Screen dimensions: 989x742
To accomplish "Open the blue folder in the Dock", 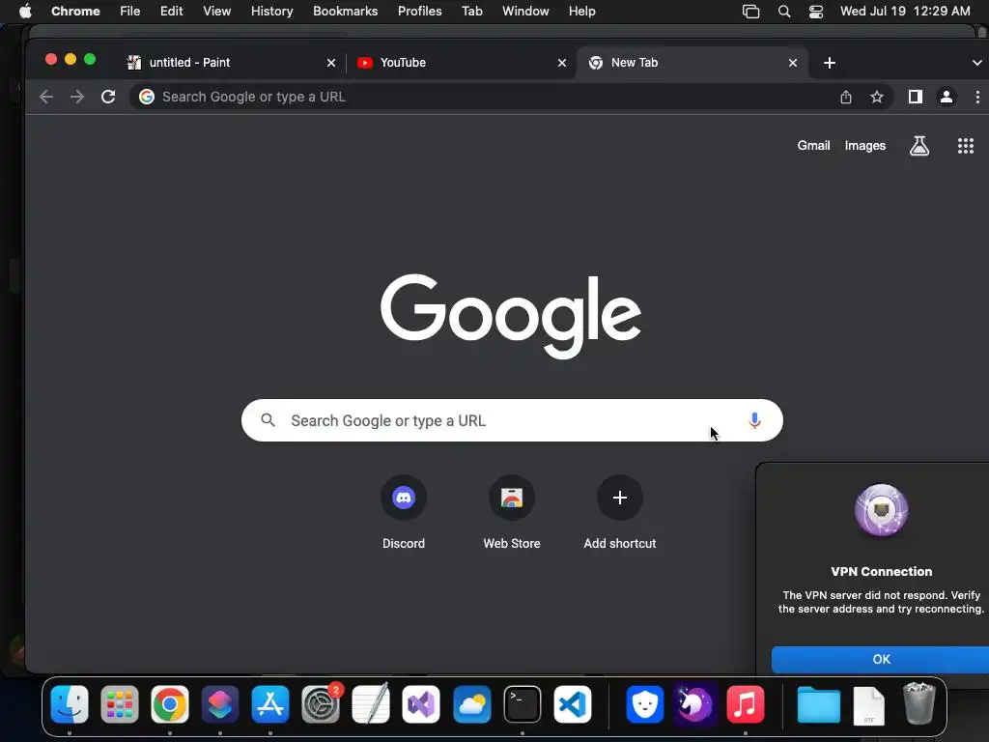I will (x=818, y=705).
